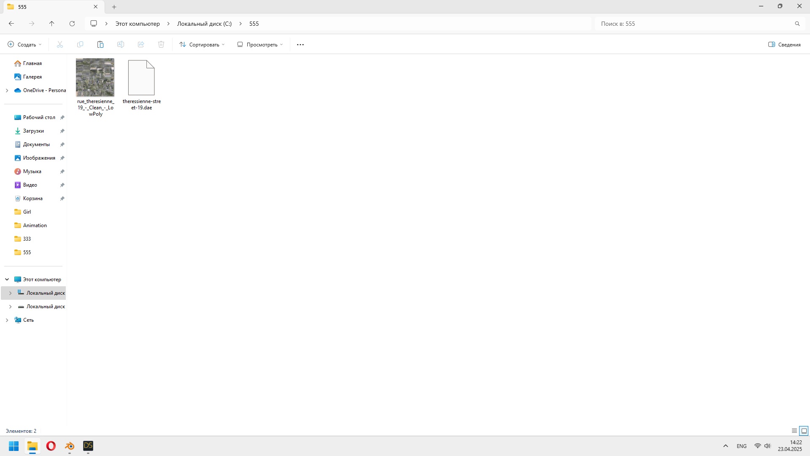The width and height of the screenshot is (810, 456).
Task: Click the search magnifier icon
Action: tap(797, 24)
